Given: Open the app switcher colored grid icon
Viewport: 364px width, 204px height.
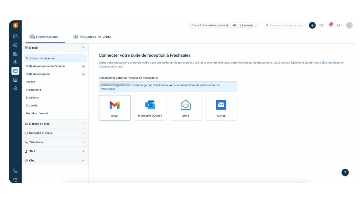Looking at the screenshot, I should coord(15,180).
